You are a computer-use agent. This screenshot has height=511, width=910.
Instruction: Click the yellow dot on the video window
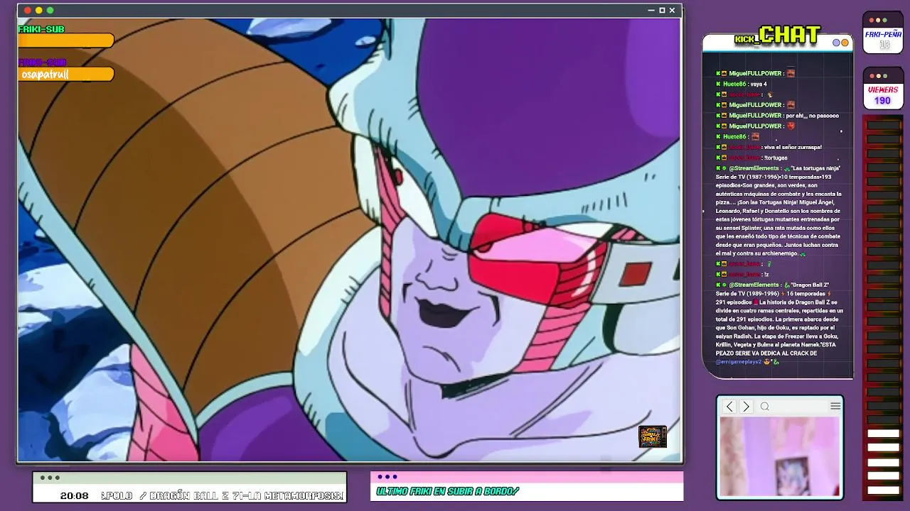click(39, 11)
